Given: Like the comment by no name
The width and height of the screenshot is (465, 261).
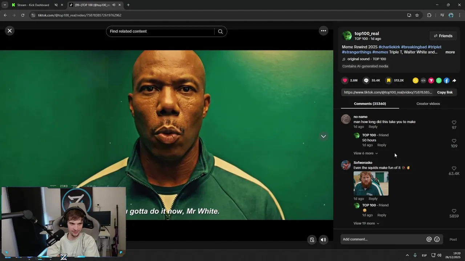Looking at the screenshot, I should (454, 123).
